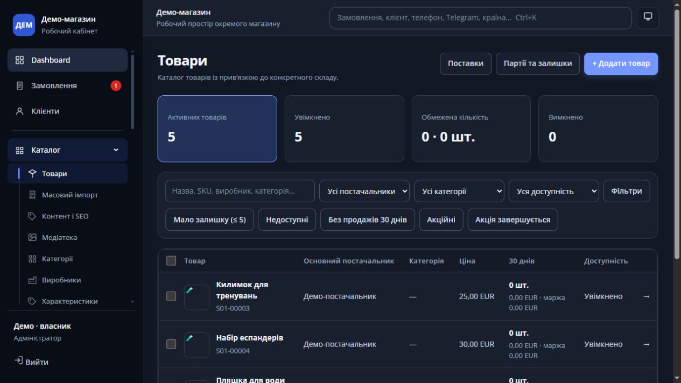Click the Ціна column header

467,261
